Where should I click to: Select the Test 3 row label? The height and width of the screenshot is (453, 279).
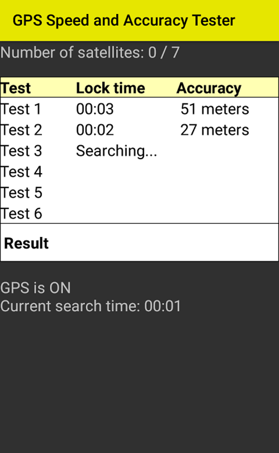click(21, 151)
